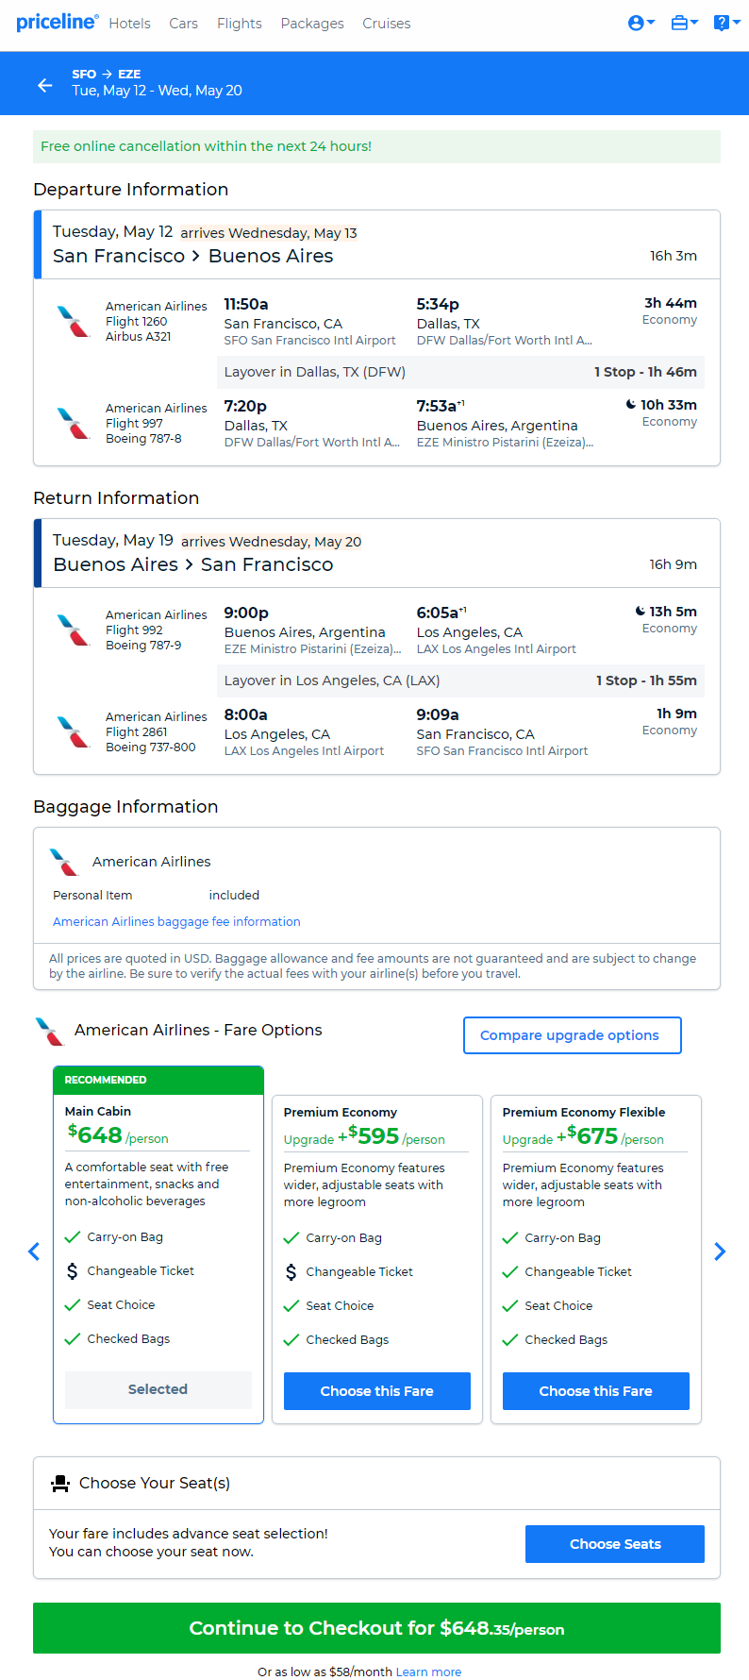Click the seat icon beside Choose Your Seat(s)
The height and width of the screenshot is (1680, 749).
[x=60, y=1484]
